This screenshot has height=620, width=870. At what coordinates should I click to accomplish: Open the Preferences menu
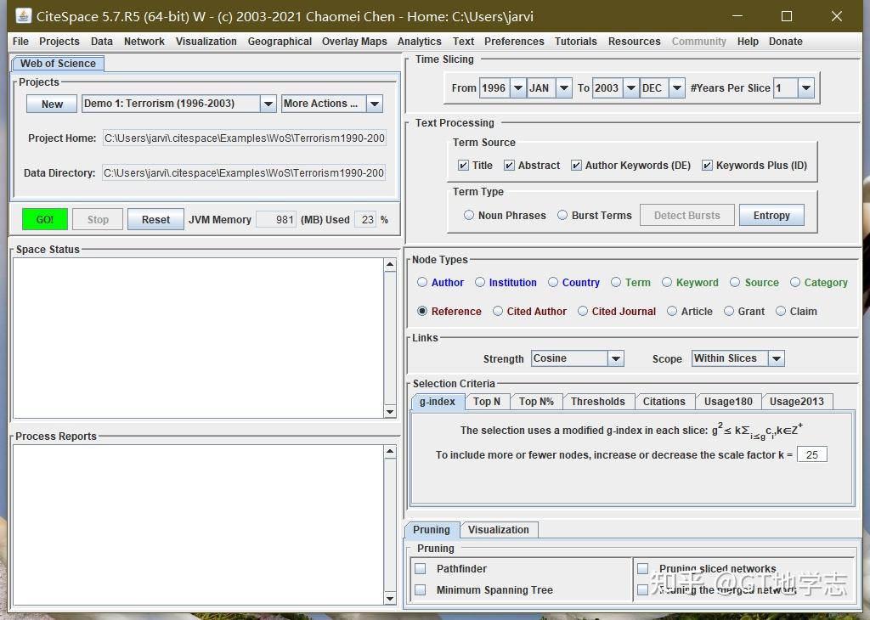click(x=514, y=42)
